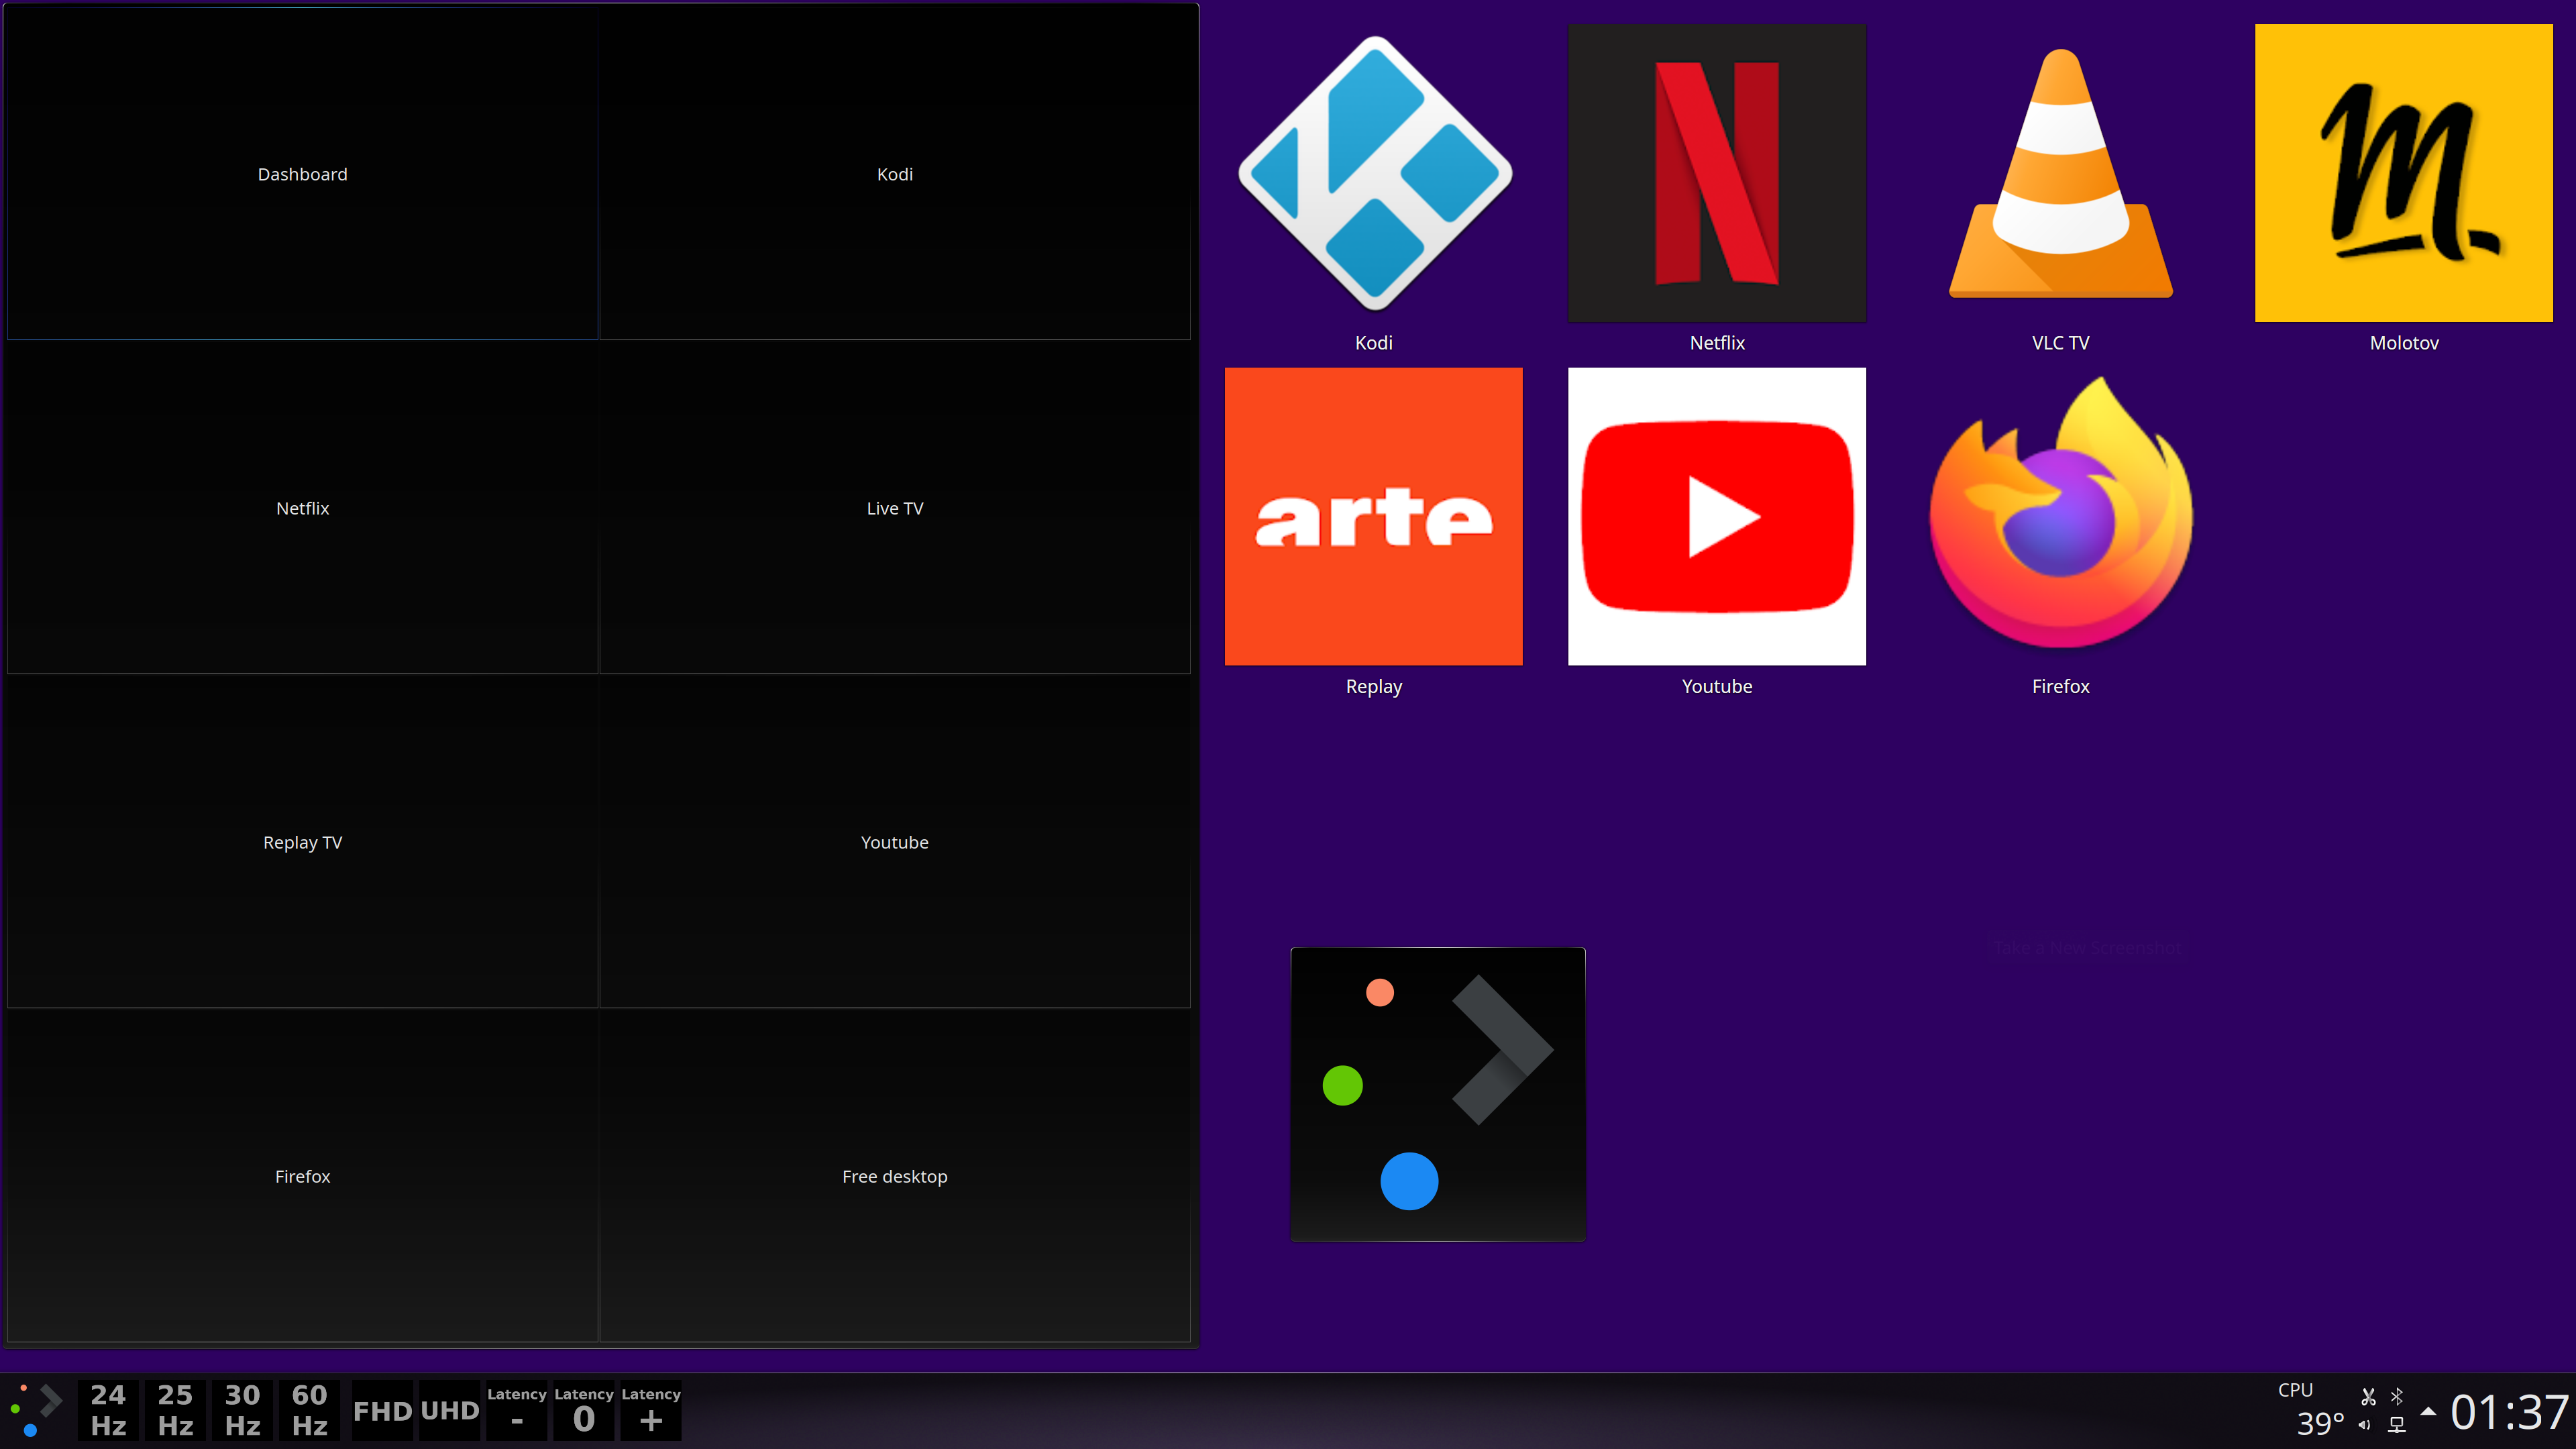Click the VLC TV label text
The width and height of the screenshot is (2576, 1449).
(2060, 343)
